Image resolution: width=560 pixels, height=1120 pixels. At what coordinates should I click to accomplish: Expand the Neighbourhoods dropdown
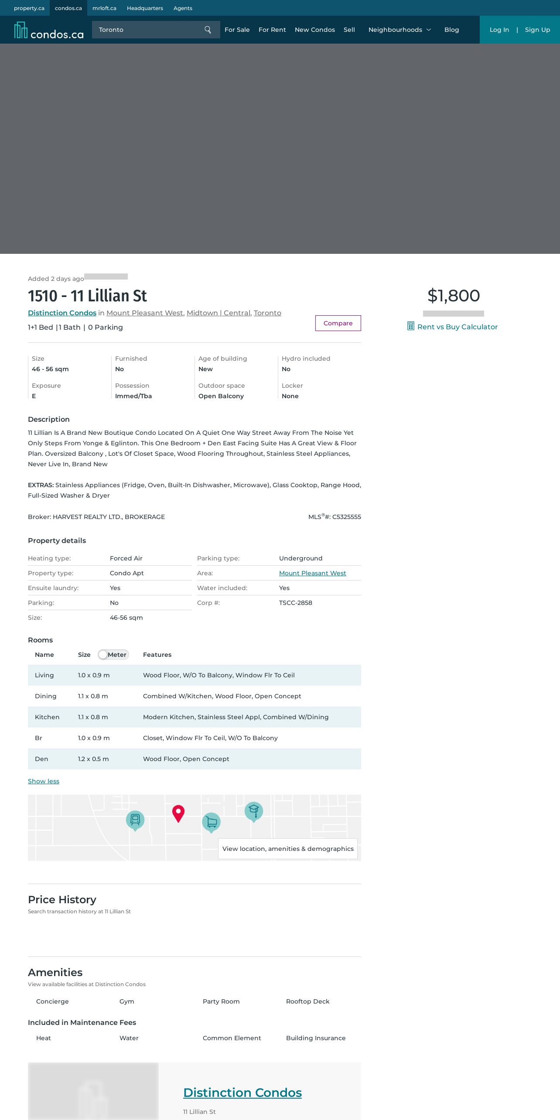pos(400,30)
